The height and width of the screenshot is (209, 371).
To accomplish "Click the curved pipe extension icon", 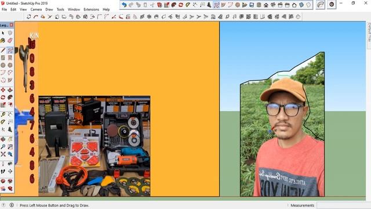I will pos(321,5).
